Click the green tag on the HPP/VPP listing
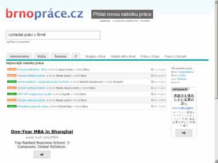The width and height of the screenshot is (218, 163). pyautogui.click(x=12, y=94)
